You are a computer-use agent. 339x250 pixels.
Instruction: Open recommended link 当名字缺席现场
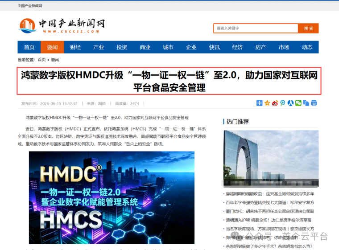(x=270, y=229)
